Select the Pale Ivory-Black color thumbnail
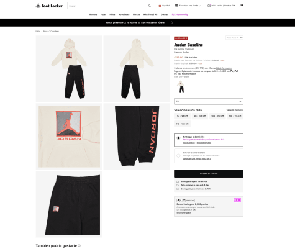The height and width of the screenshot is (249, 295). click(181, 87)
